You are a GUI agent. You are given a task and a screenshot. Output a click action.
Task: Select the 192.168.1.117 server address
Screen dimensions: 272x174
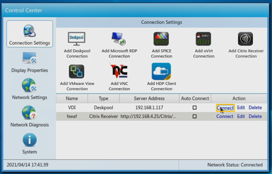pyautogui.click(x=149, y=108)
